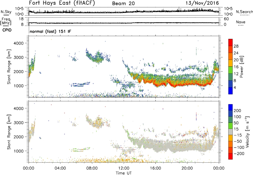Click the "Beam 20" heading
The height and width of the screenshot is (175, 253).
click(123, 3)
